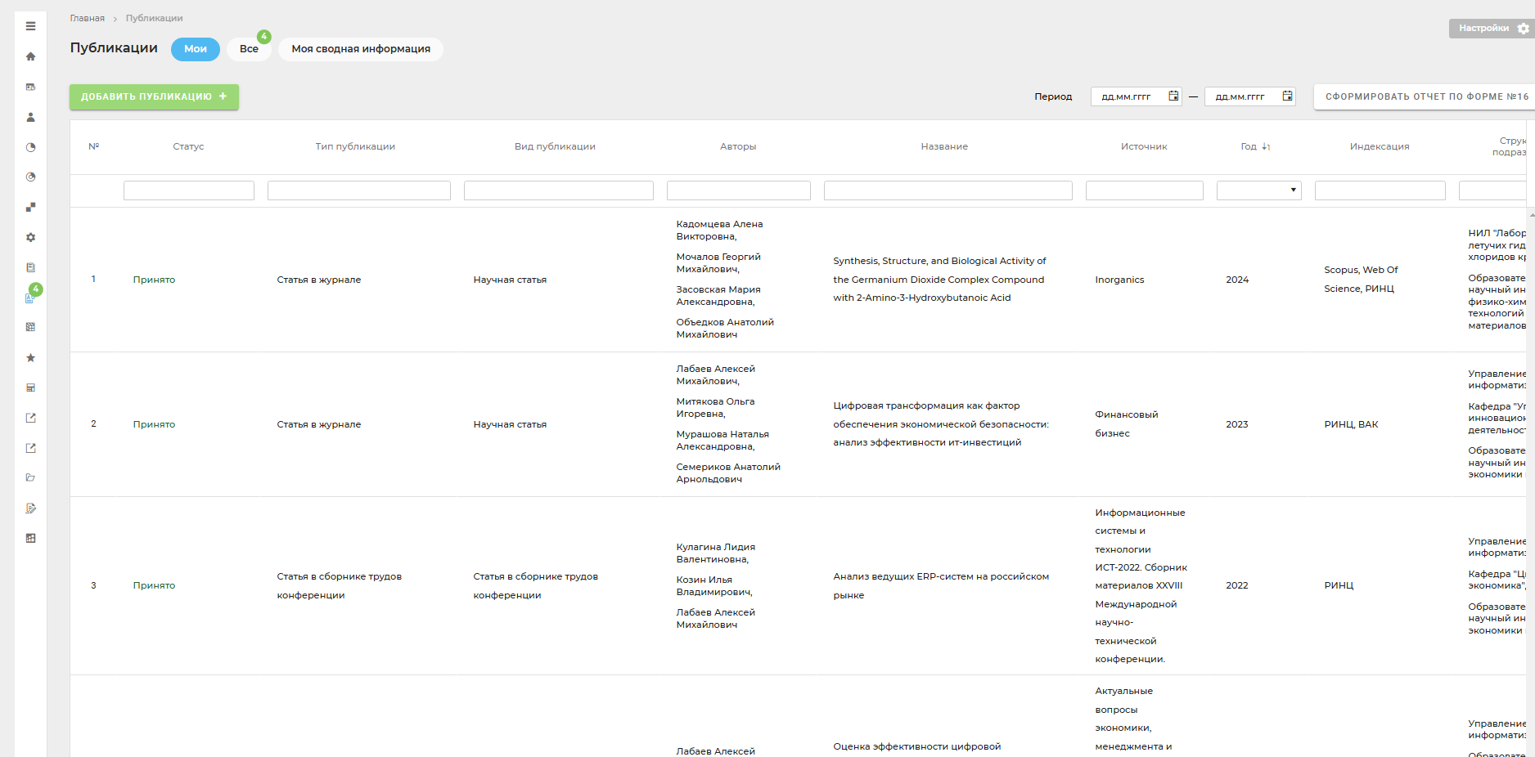The height and width of the screenshot is (757, 1535).
Task: Open the person profile sidebar icon
Action: 30,117
